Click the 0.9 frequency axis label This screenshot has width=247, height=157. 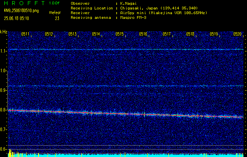click(x=3, y=90)
